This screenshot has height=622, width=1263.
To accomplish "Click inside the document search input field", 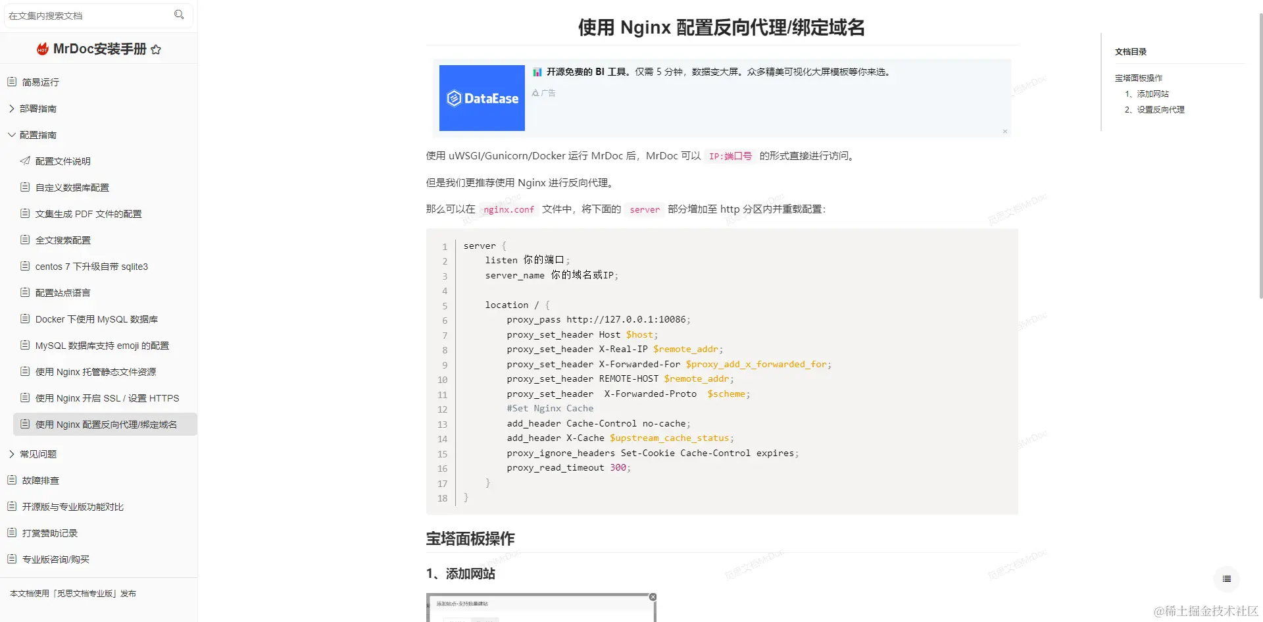I will [86, 14].
